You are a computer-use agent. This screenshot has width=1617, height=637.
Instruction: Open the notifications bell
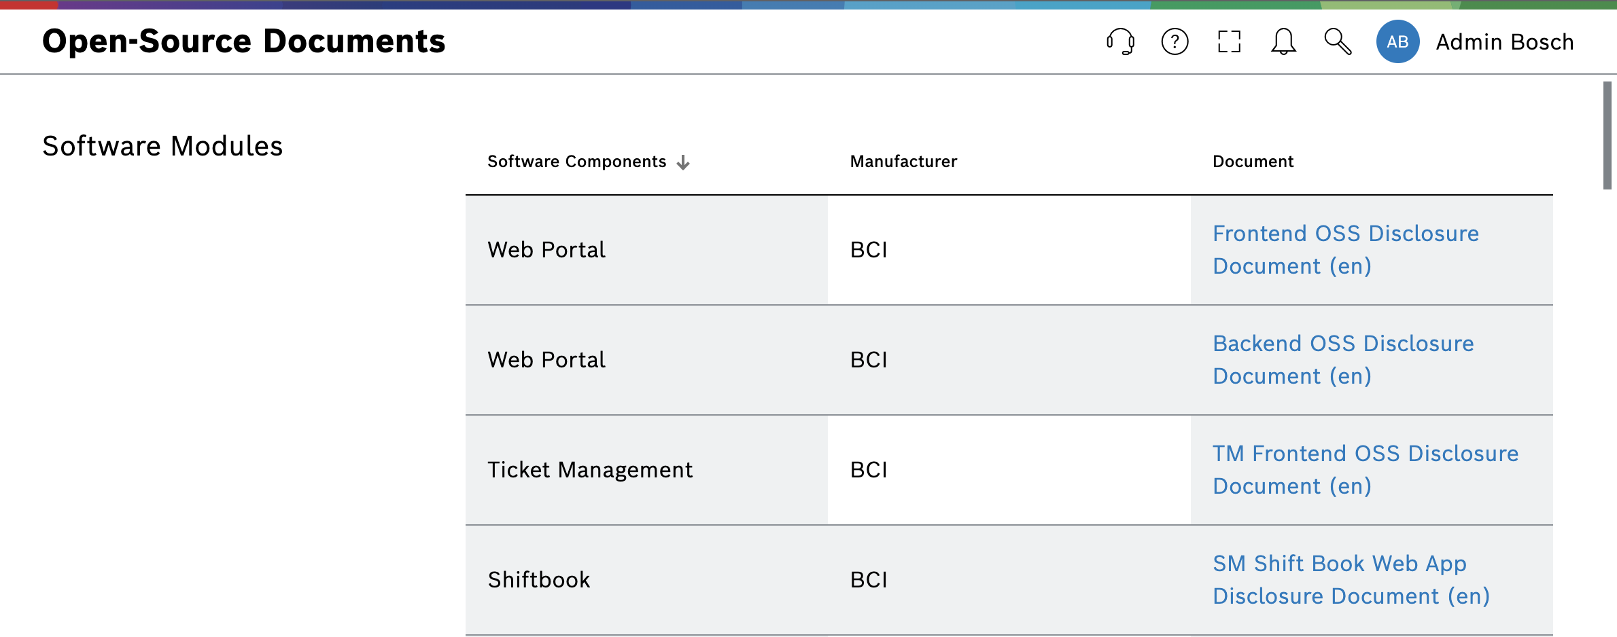[1283, 41]
